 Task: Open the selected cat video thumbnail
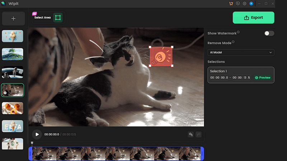coord(13,90)
